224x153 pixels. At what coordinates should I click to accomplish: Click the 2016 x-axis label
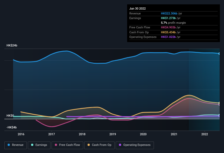pyautogui.click(x=21, y=134)
